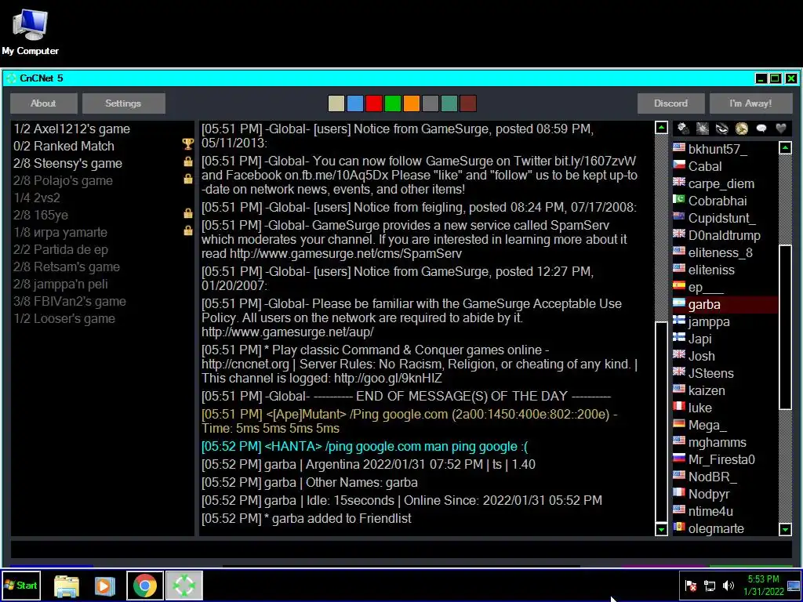The image size is (803, 602).
Task: Select user D0naldtrump in the user list
Action: pos(725,235)
